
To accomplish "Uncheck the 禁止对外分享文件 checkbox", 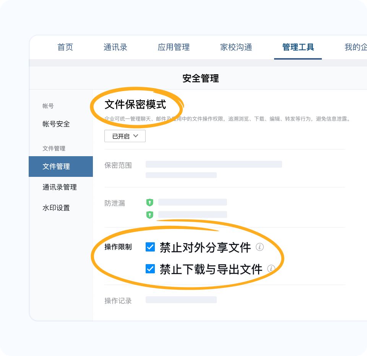I will coord(149,247).
